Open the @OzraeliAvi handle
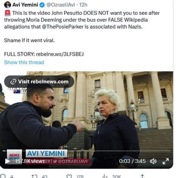 (x=60, y=5)
